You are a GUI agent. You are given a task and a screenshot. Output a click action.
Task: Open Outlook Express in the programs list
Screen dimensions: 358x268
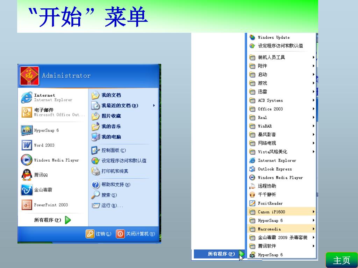(x=274, y=169)
